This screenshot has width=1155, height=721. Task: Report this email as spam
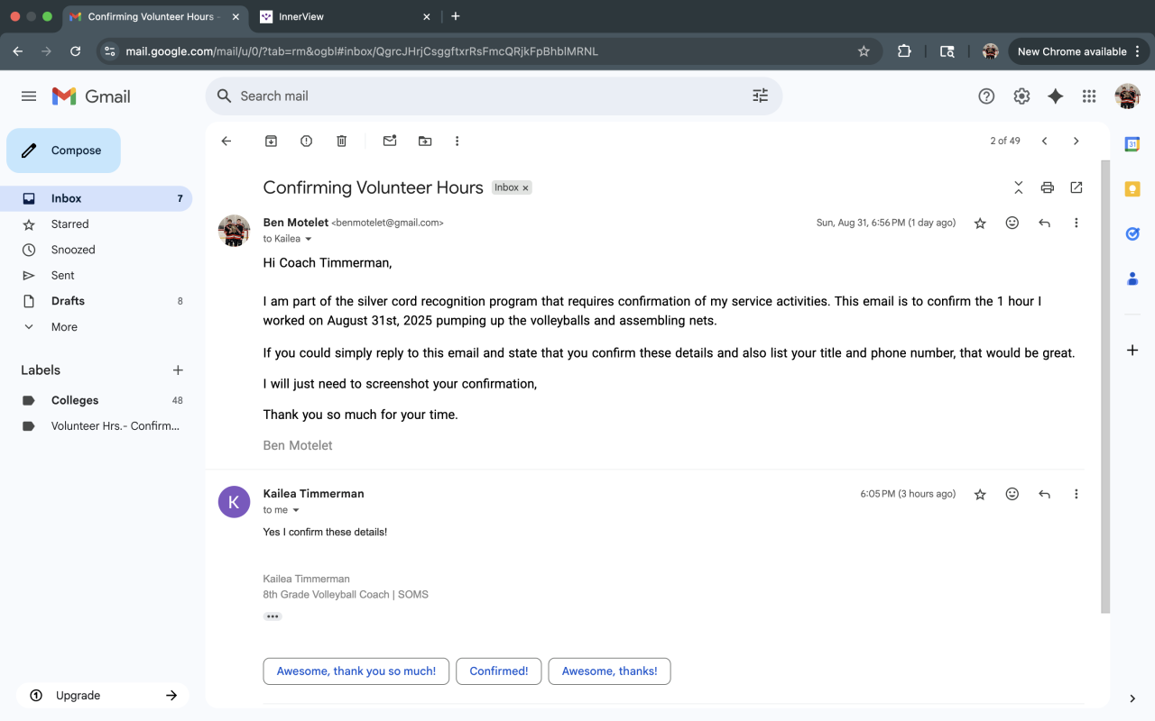pyautogui.click(x=306, y=141)
